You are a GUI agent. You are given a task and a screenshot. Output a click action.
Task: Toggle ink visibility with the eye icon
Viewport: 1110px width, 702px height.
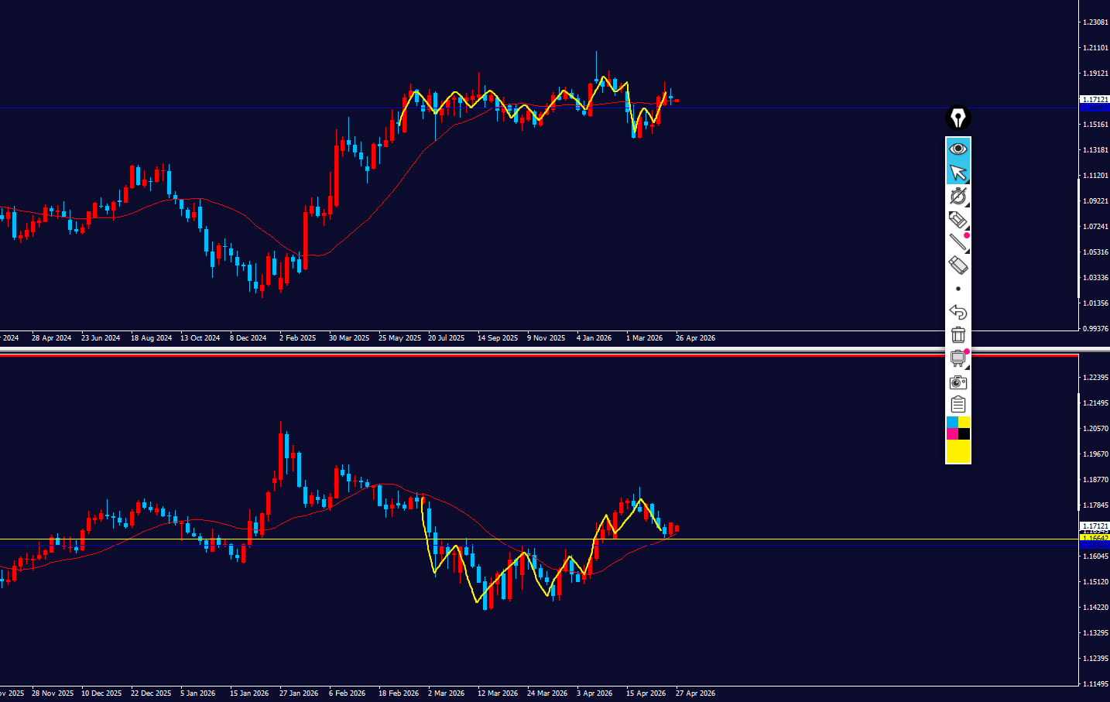click(x=958, y=149)
